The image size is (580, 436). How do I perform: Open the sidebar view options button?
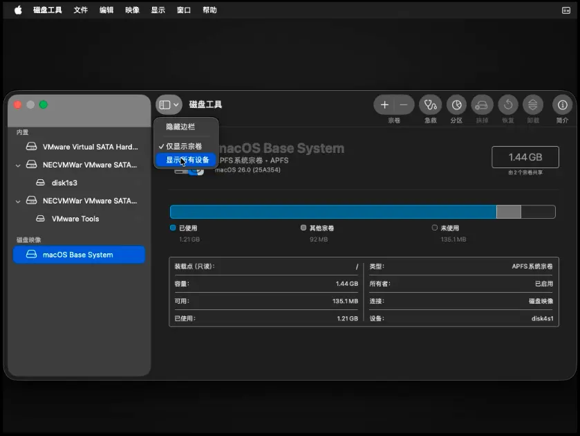click(x=169, y=105)
